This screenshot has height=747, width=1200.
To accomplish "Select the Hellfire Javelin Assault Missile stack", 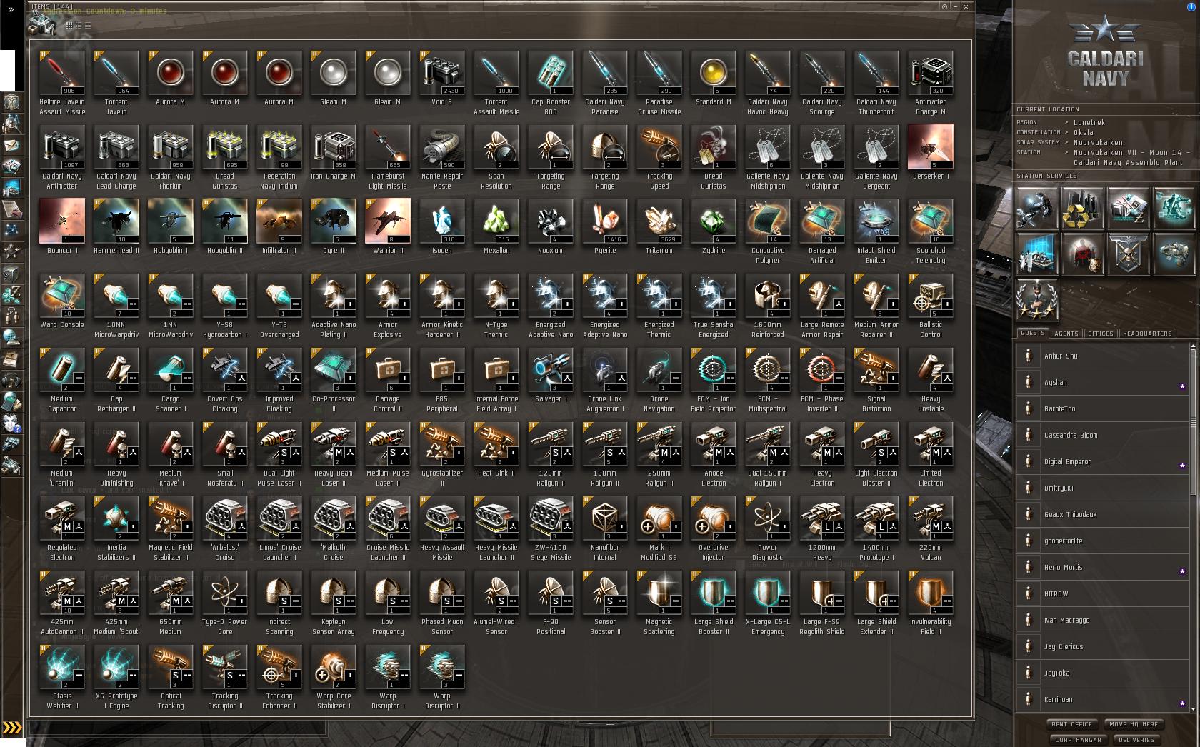I will [62, 83].
